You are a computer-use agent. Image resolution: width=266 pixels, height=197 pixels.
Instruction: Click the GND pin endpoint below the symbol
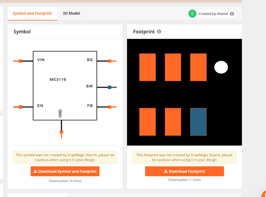(x=62, y=132)
